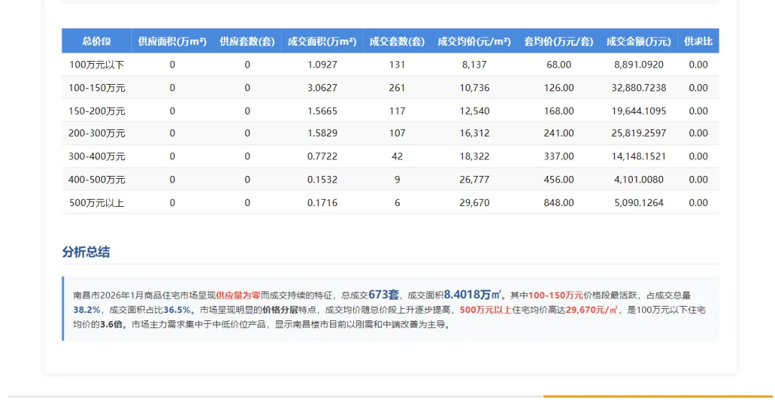Click the 36.5% percentage in summary

(x=177, y=310)
